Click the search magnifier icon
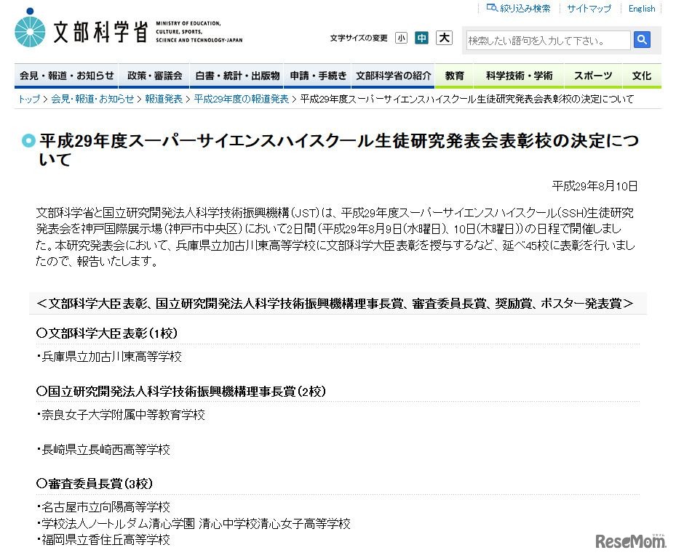Image resolution: width=676 pixels, height=558 pixels. pyautogui.click(x=641, y=40)
